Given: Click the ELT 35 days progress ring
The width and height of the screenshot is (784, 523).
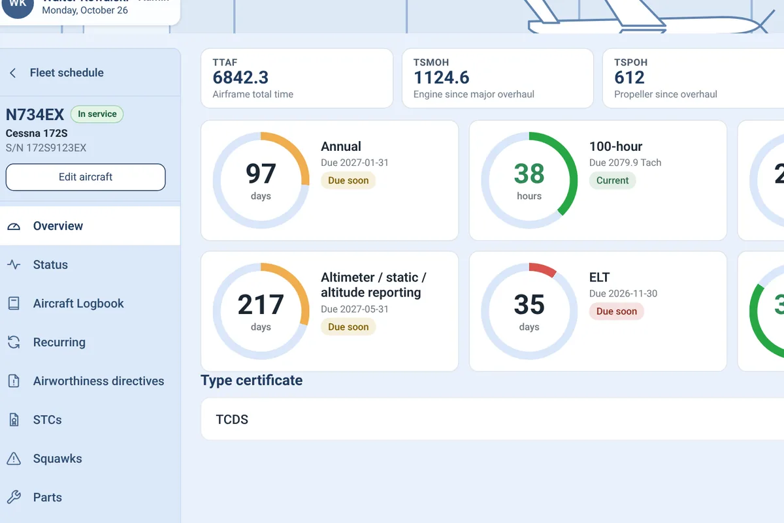Looking at the screenshot, I should point(529,311).
